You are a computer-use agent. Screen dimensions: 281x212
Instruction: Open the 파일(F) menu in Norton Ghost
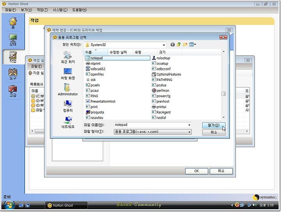[x=11, y=10]
